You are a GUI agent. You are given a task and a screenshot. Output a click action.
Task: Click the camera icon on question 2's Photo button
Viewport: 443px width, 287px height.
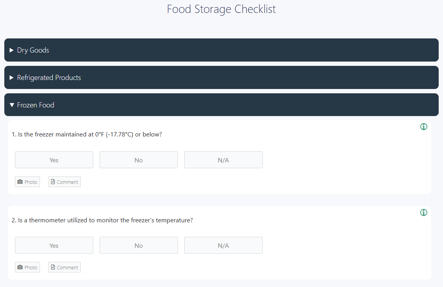pos(20,267)
